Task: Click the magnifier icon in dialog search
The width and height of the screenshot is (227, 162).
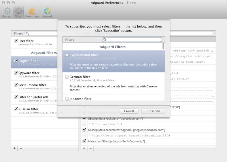Action: (105, 40)
